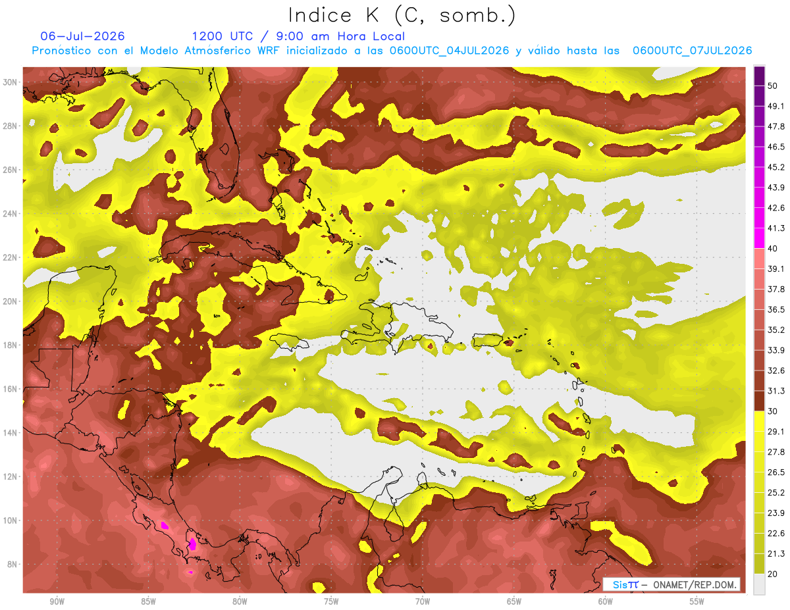The image size is (790, 610).
Task: Click the latitude label '20N'
Action: (11, 301)
